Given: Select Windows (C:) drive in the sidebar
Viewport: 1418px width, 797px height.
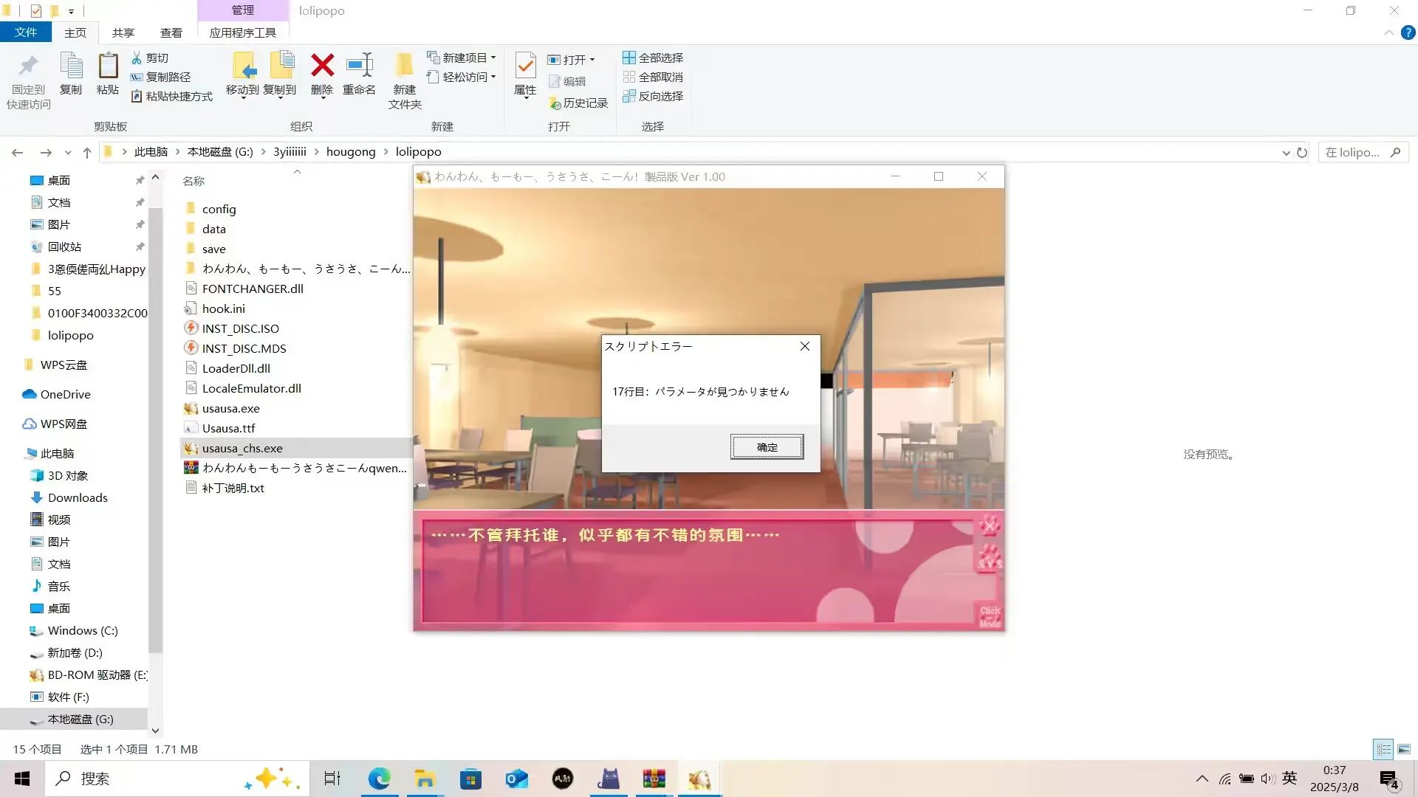Looking at the screenshot, I should click(x=82, y=631).
